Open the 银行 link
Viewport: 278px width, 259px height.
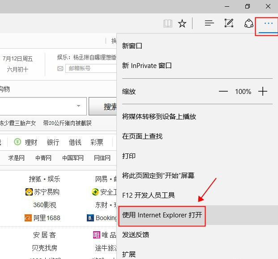tap(53, 142)
